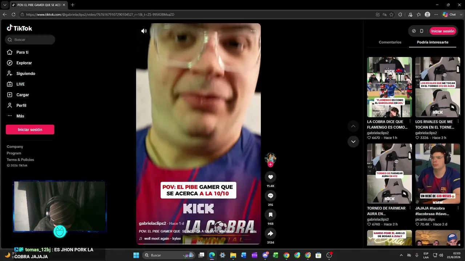Save the video with the bookmark icon
The image size is (465, 261).
(x=270, y=215)
